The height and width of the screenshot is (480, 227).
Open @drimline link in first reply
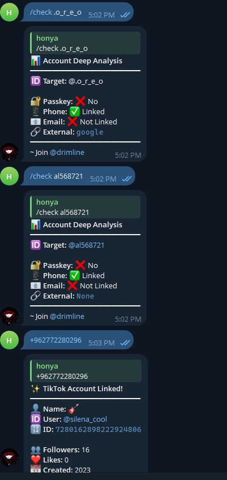[67, 152]
